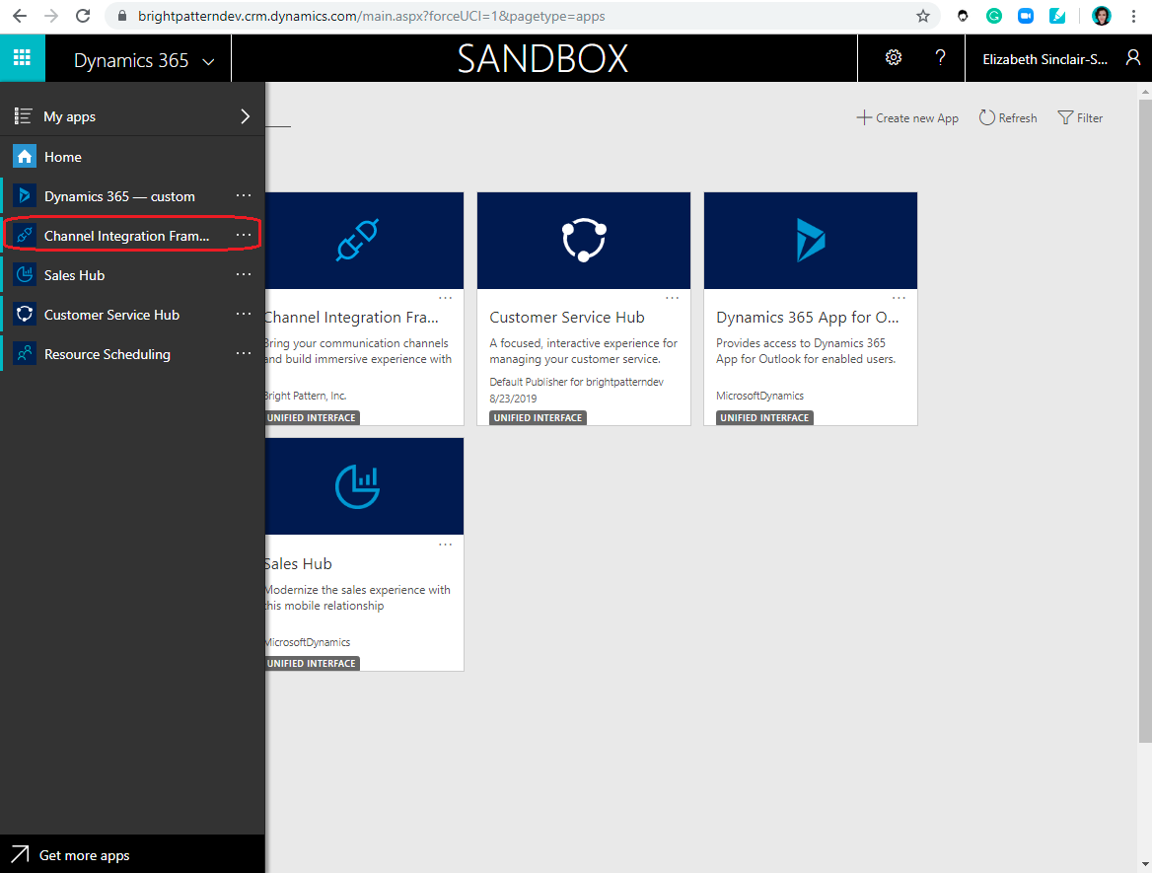Viewport: 1152px width, 873px height.
Task: Open more options for Customer Service Hub in sidebar
Action: tap(244, 314)
